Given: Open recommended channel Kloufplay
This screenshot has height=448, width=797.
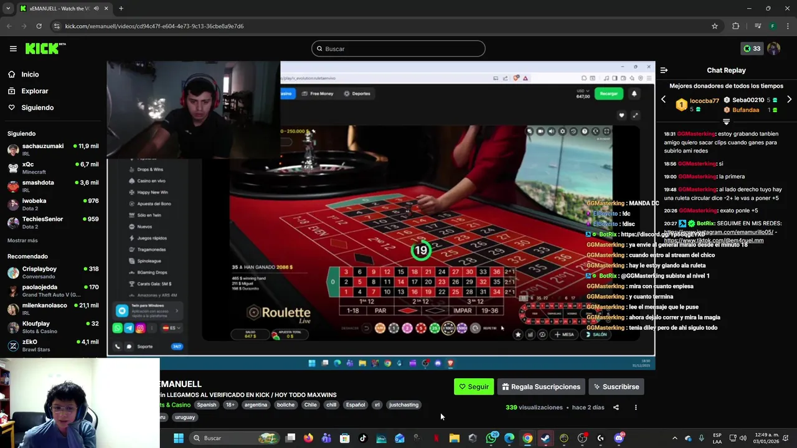Looking at the screenshot, I should point(53,327).
